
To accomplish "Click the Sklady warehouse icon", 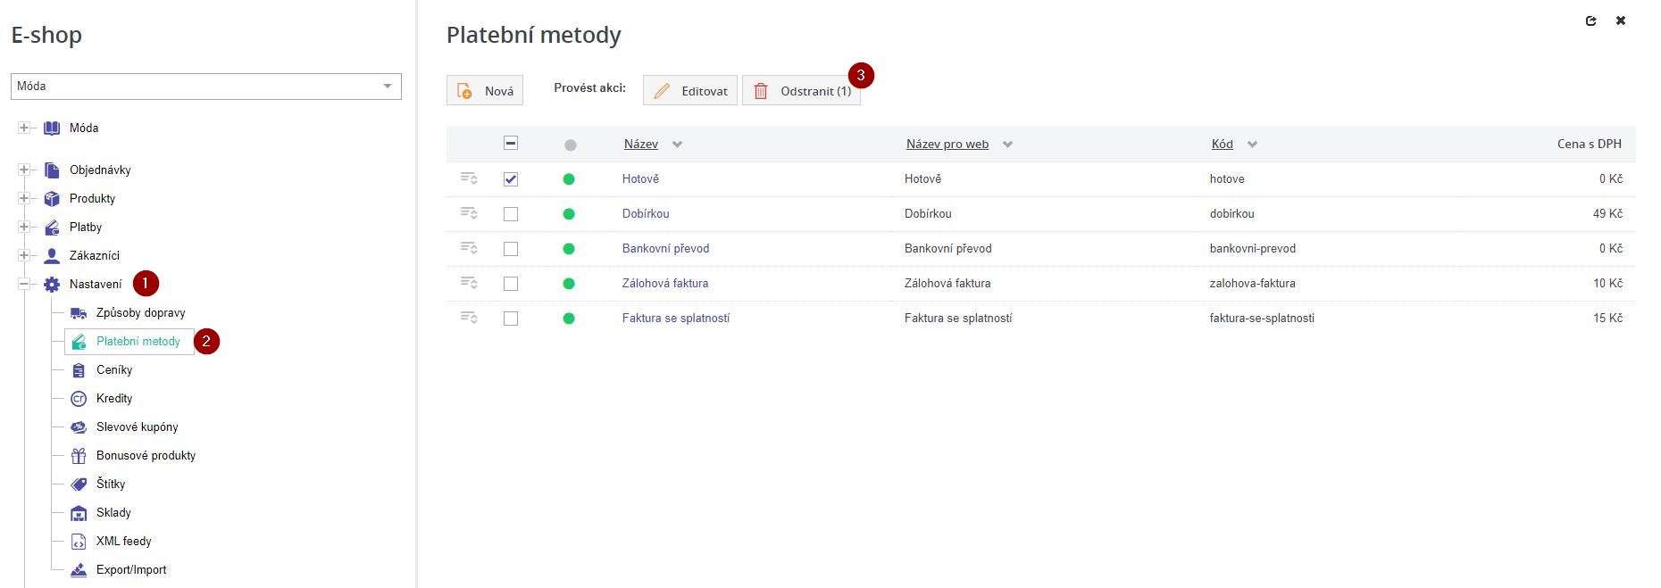I will [79, 513].
